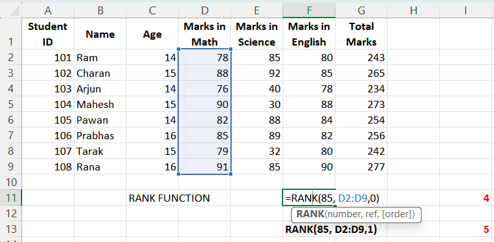Click cell containing name Prabhas
Image resolution: width=494 pixels, height=242 pixels.
[x=100, y=135]
